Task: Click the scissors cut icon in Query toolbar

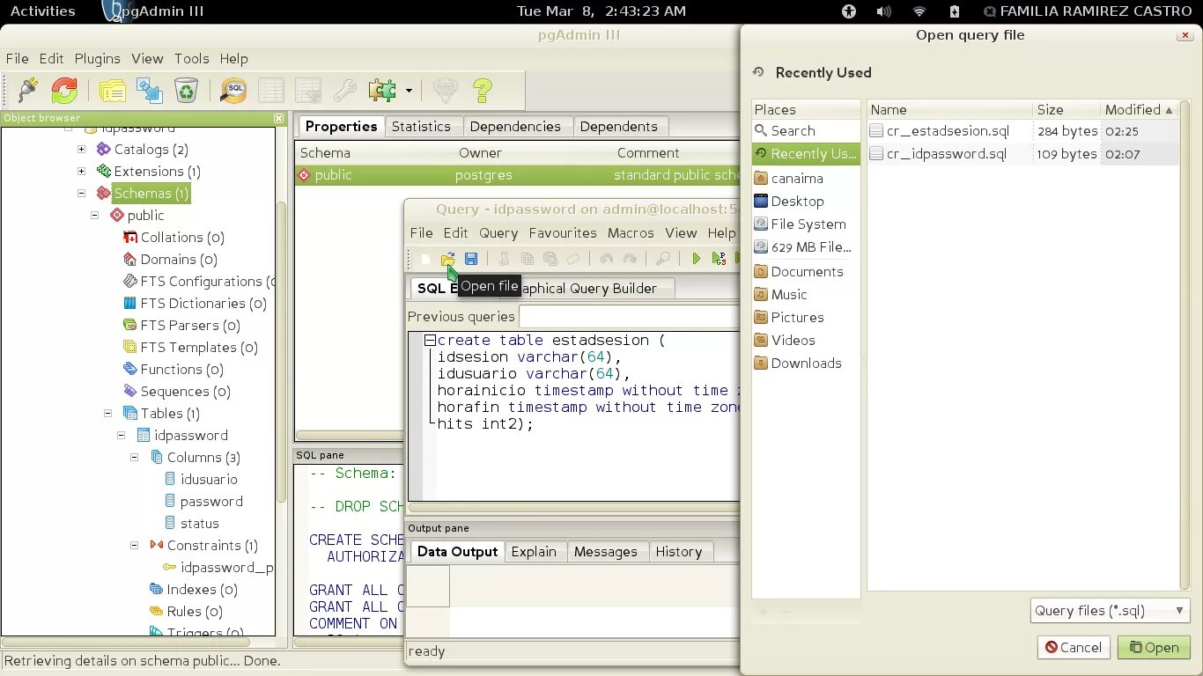Action: pos(504,259)
